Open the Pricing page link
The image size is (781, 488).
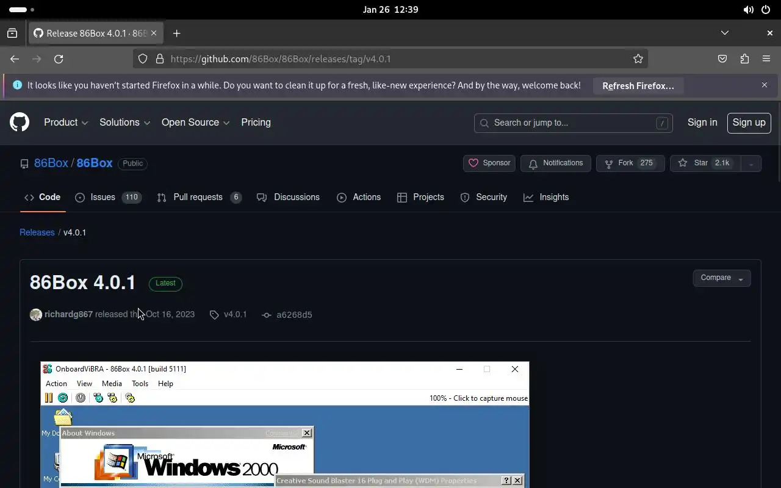pos(256,123)
